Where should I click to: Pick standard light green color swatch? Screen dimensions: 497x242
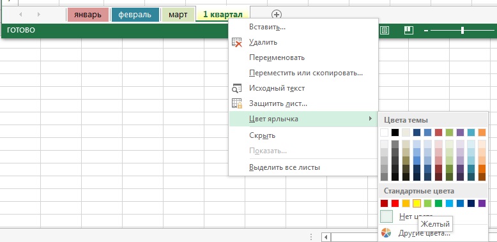click(427, 203)
